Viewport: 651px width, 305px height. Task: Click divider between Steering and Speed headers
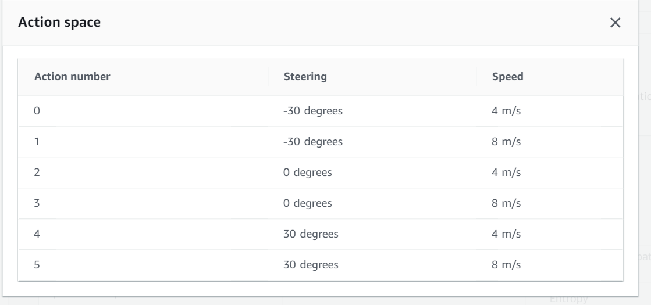[x=476, y=76]
